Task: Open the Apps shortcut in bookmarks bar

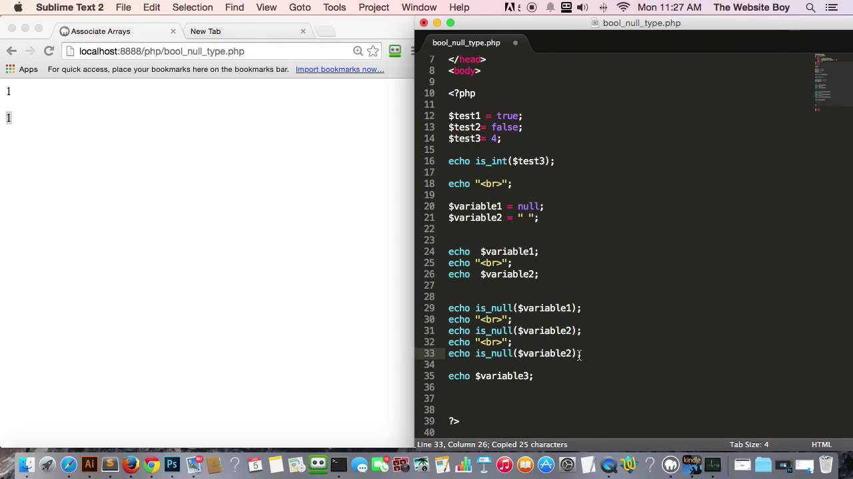Action: click(22, 69)
